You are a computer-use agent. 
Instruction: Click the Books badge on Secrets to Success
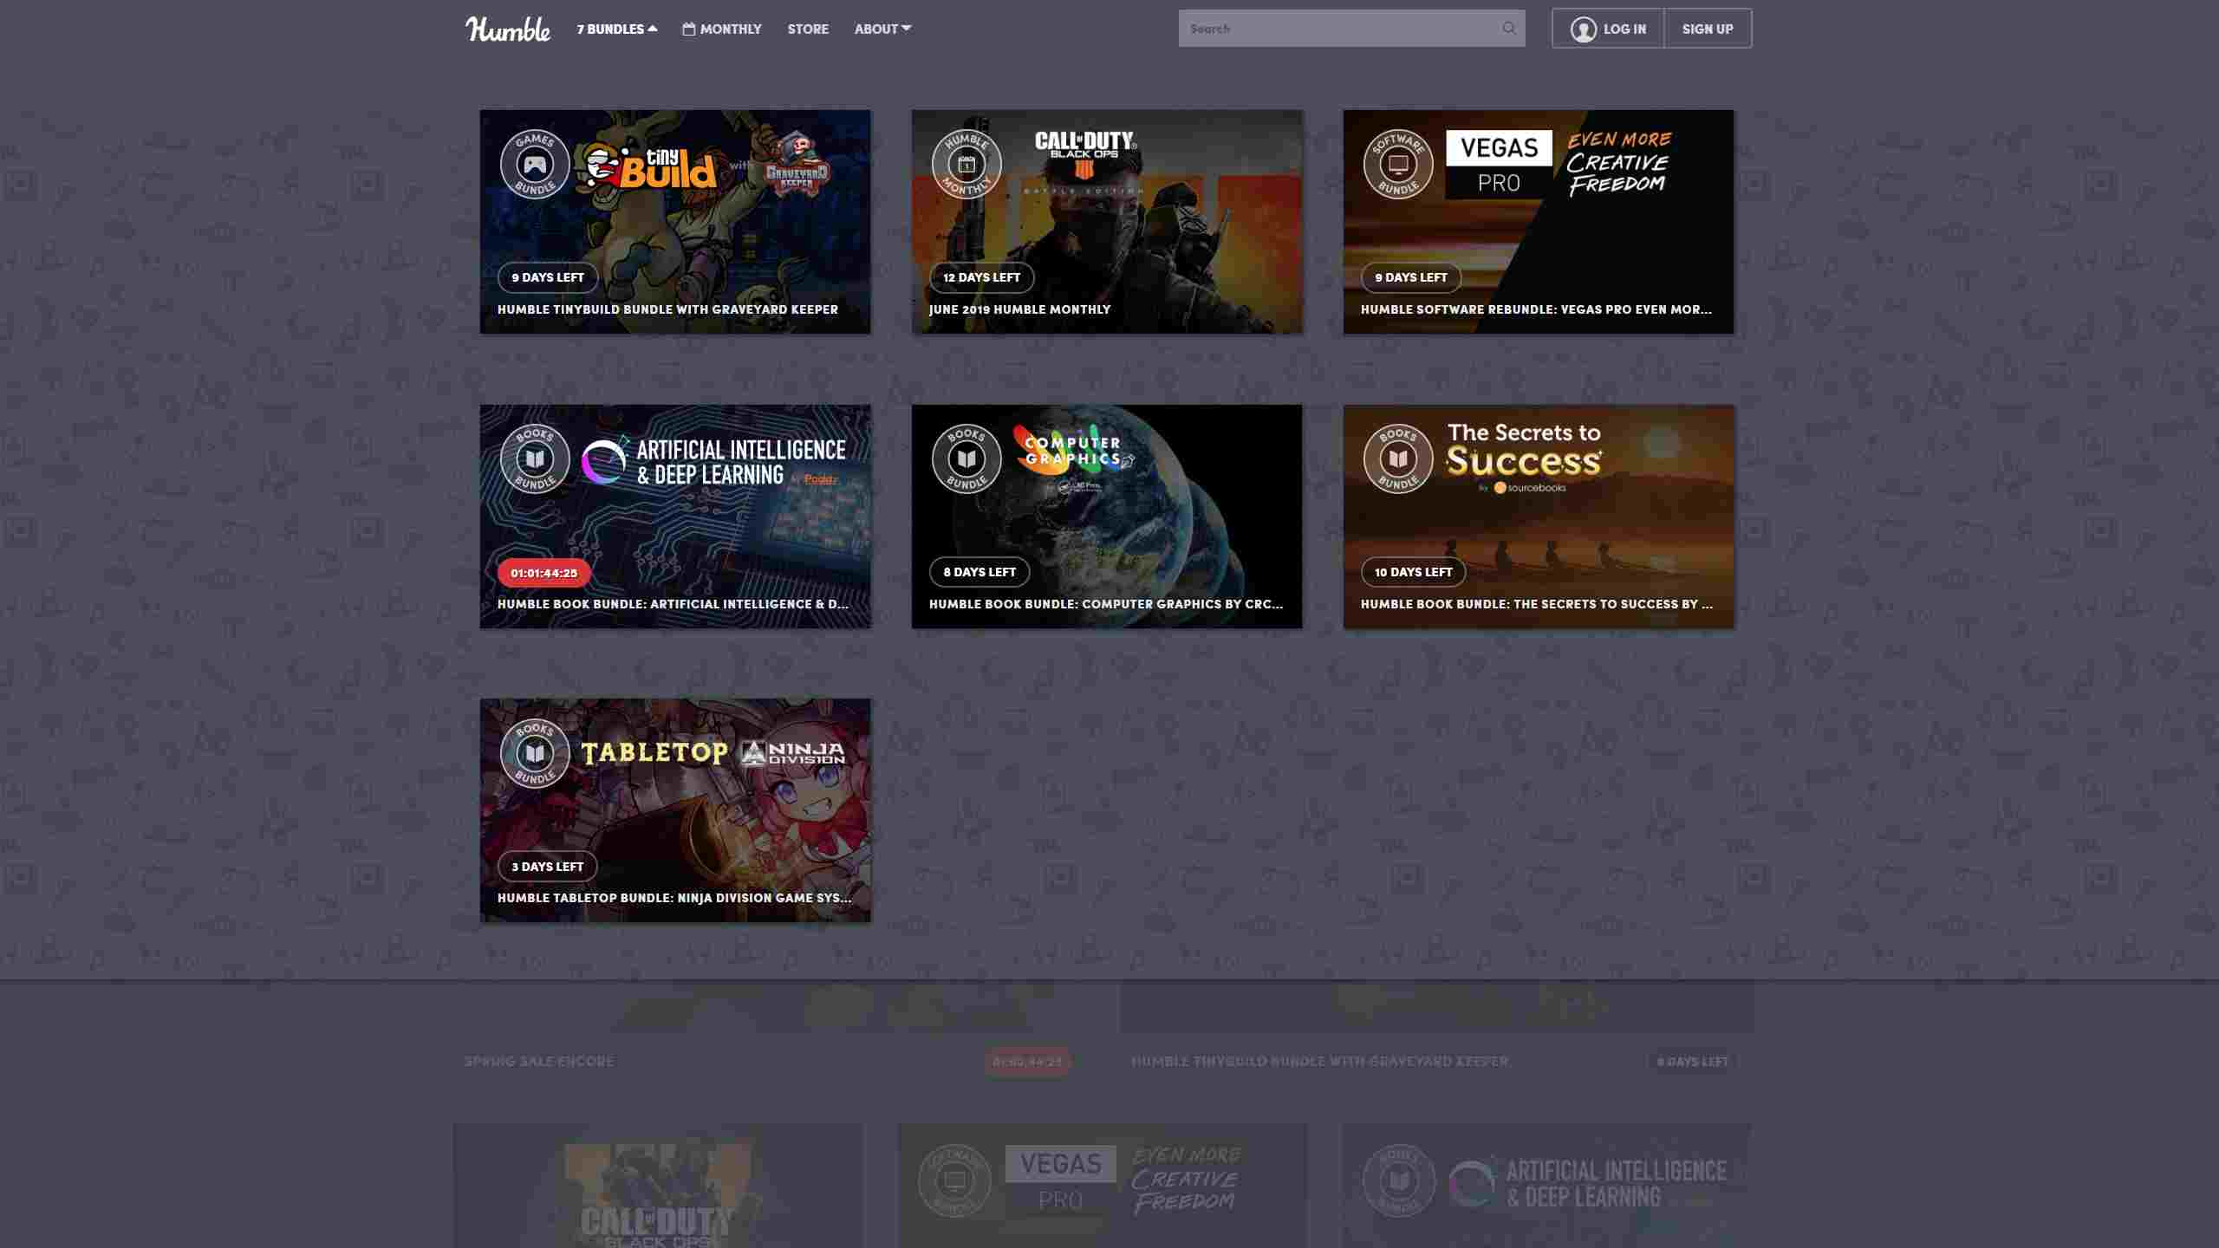coord(1398,458)
